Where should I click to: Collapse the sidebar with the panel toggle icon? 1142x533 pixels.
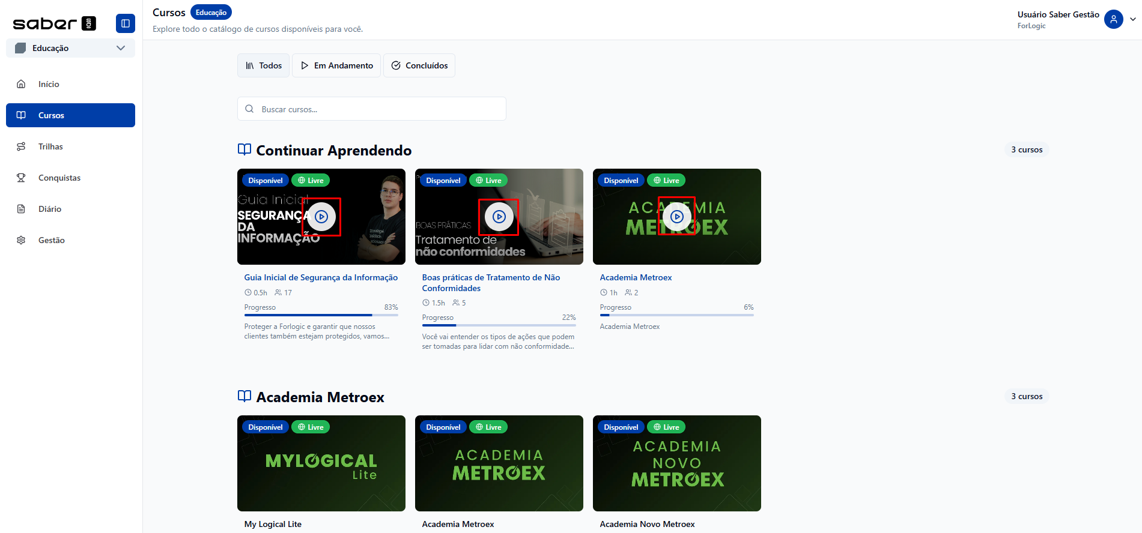click(125, 23)
